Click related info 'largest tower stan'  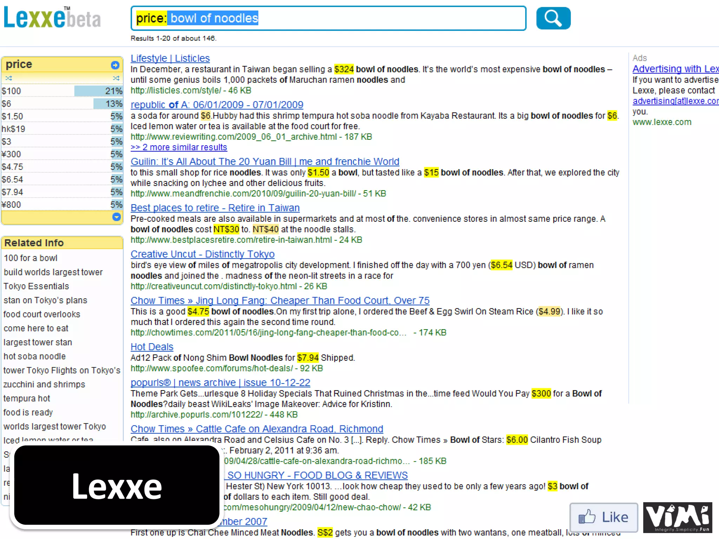click(x=38, y=342)
